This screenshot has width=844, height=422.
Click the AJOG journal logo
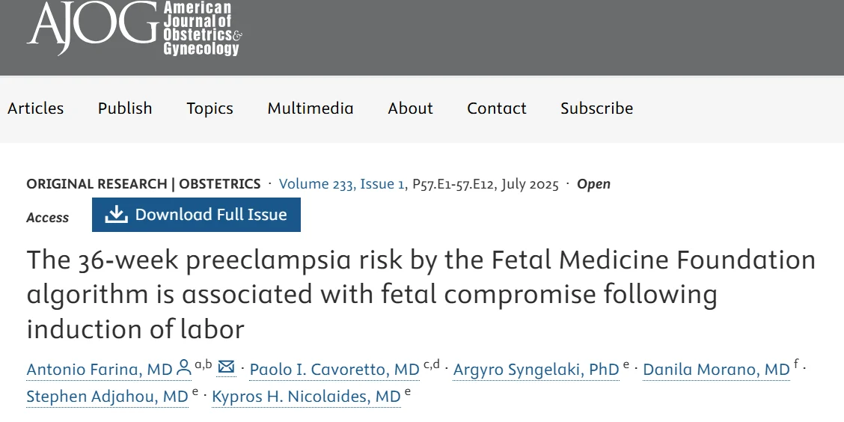(135, 28)
